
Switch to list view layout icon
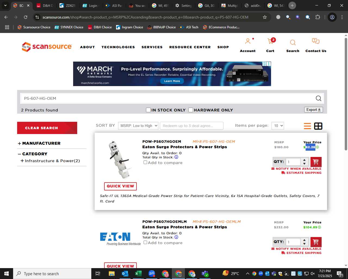point(307,126)
